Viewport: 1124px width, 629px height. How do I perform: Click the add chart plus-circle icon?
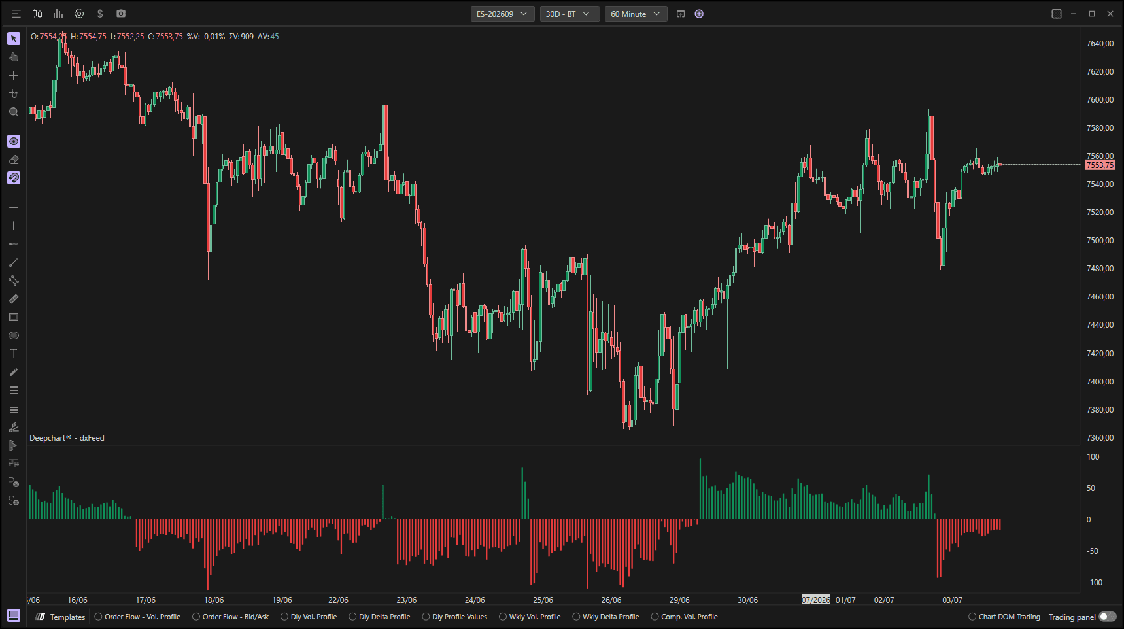[x=699, y=14]
